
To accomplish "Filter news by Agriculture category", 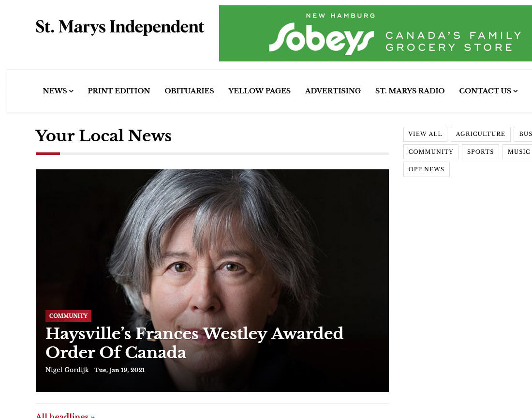I will 480,134.
